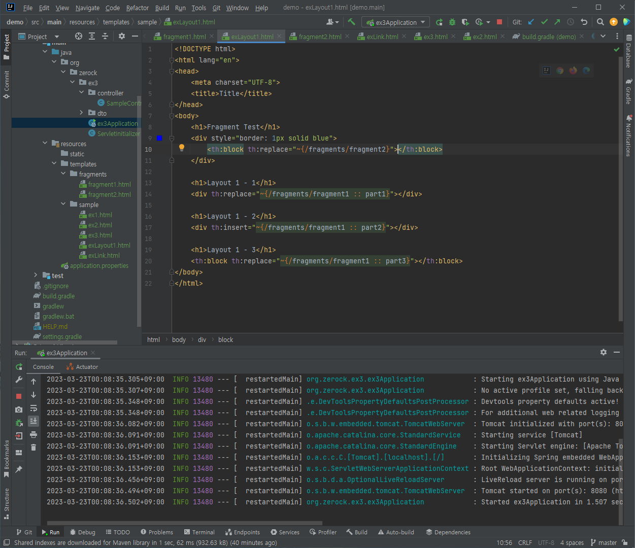The height and width of the screenshot is (548, 635).
Task: Toggle soft-wrap in the console
Action: [x=34, y=408]
